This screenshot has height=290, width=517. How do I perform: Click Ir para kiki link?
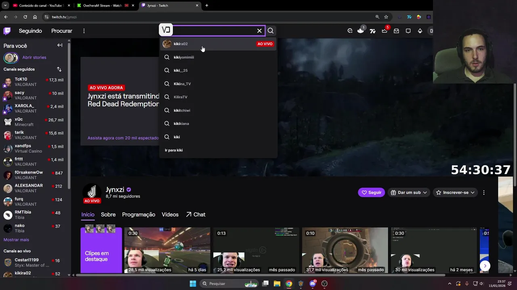pyautogui.click(x=174, y=150)
